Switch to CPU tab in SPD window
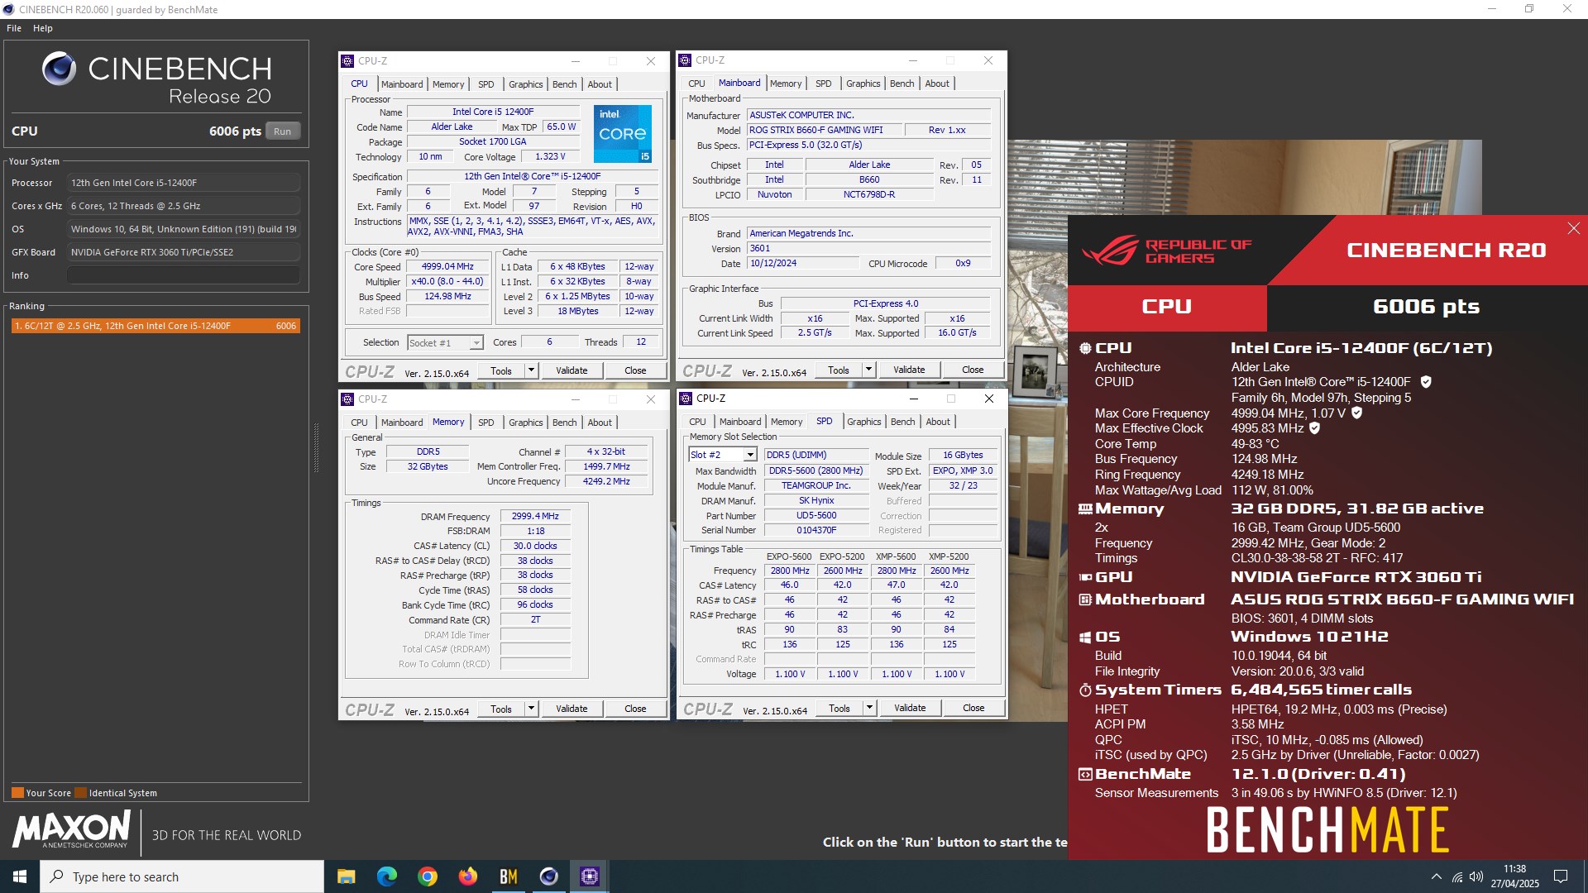Viewport: 1588px width, 893px height. [698, 422]
